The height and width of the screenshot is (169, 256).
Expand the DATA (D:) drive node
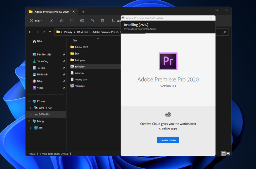tap(31, 115)
